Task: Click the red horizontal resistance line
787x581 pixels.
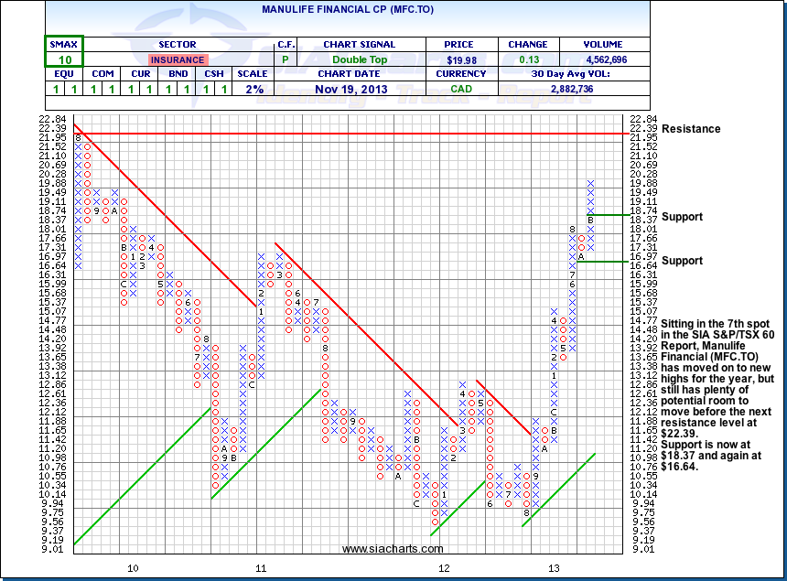Action: pyautogui.click(x=366, y=134)
